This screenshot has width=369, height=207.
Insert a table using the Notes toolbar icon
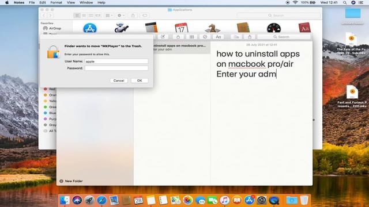pos(191,37)
